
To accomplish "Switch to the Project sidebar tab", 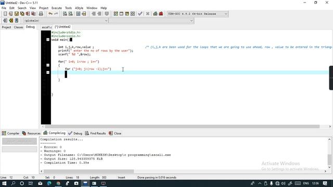I will pyautogui.click(x=6, y=27).
